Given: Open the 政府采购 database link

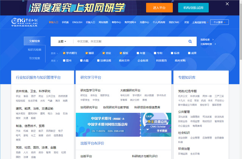Looking at the screenshot, I should coord(180,61).
